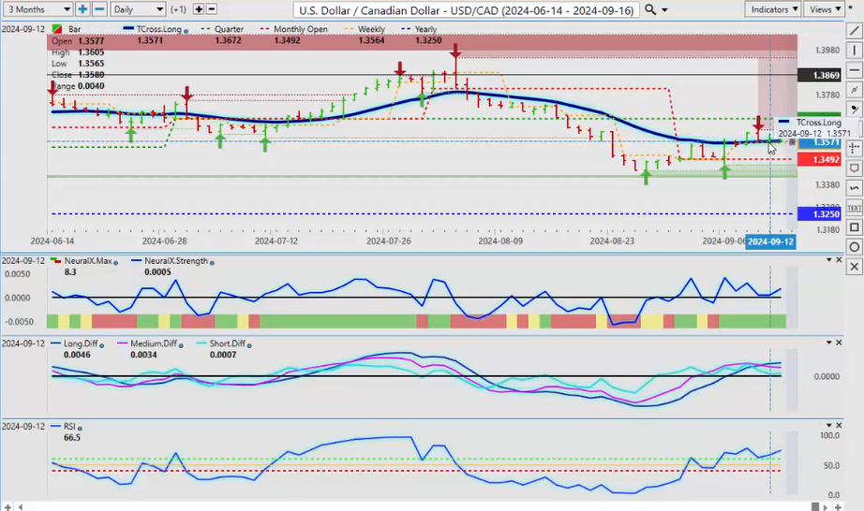Screen dimensions: 864x511
Task: Click the blue plus zoom-in button
Action: pyautogui.click(x=82, y=9)
